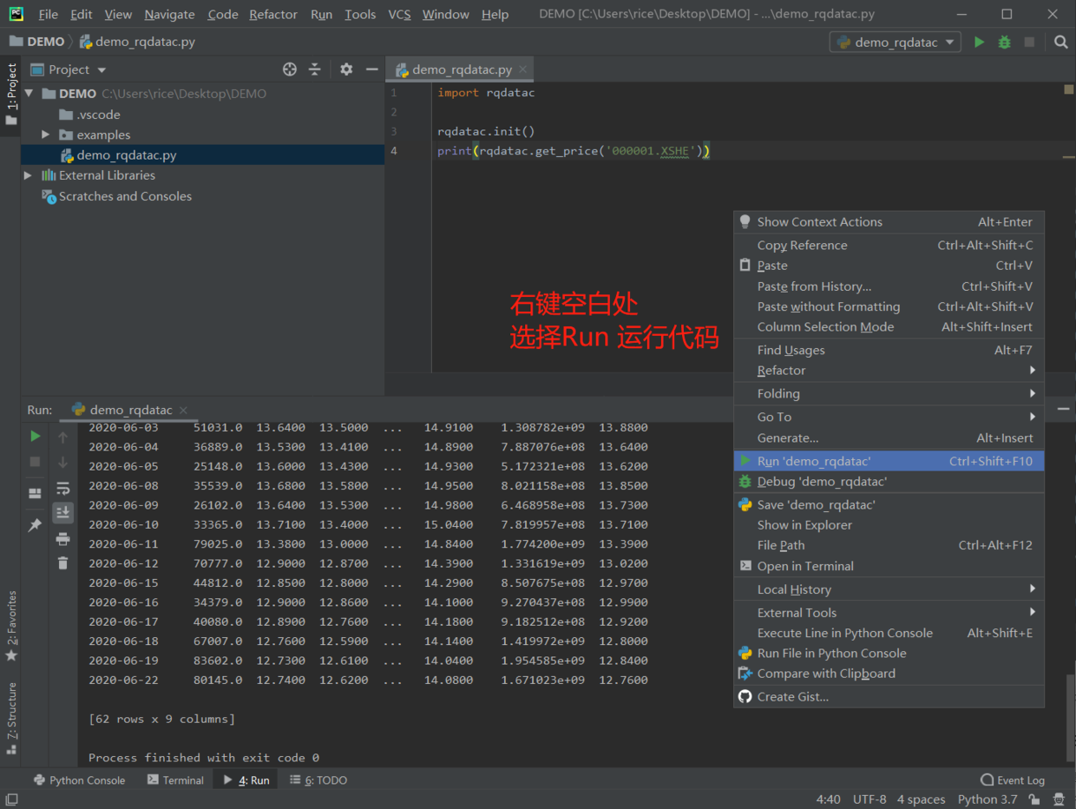Viewport: 1076px width, 809px height.
Task: Open the Terminal tool window button
Action: 175,780
